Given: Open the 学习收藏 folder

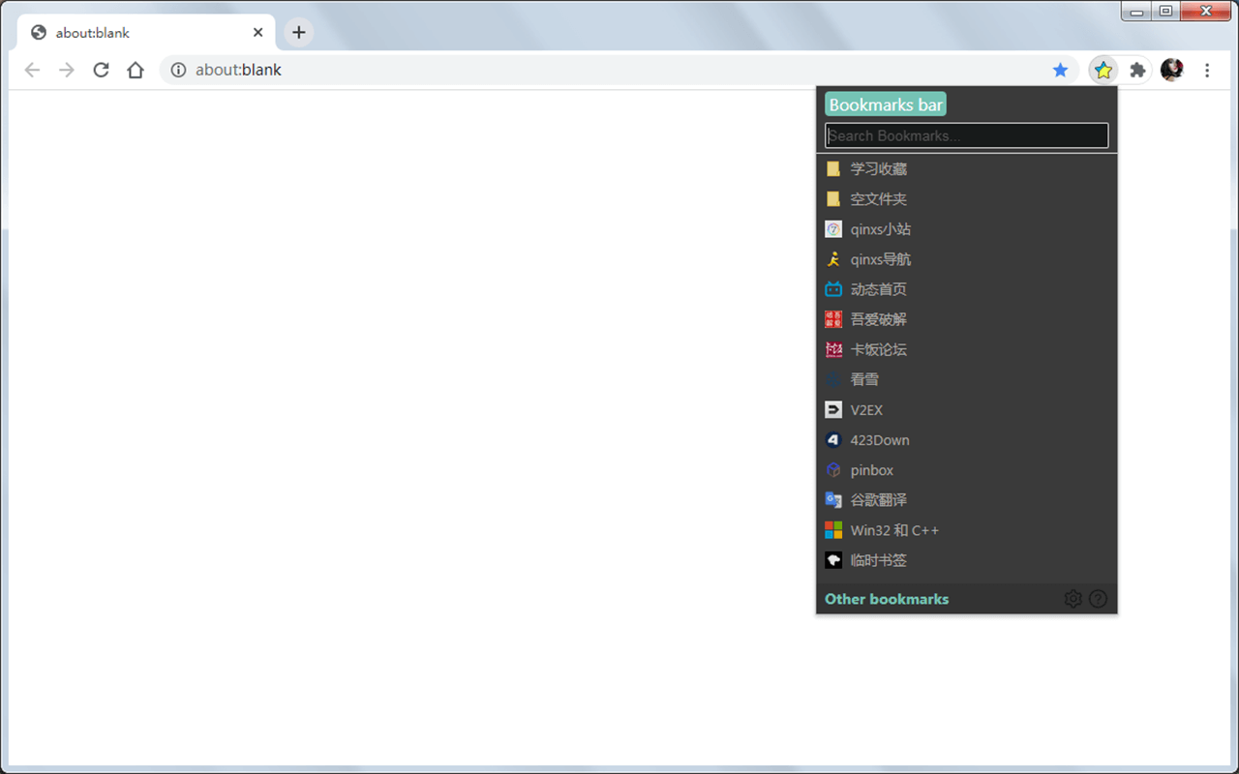Looking at the screenshot, I should point(966,169).
